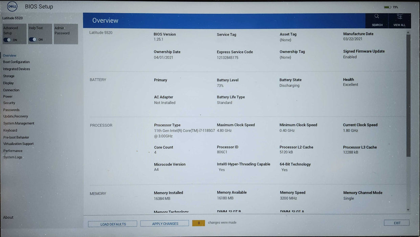Open the About page
The image size is (420, 237).
8,217
